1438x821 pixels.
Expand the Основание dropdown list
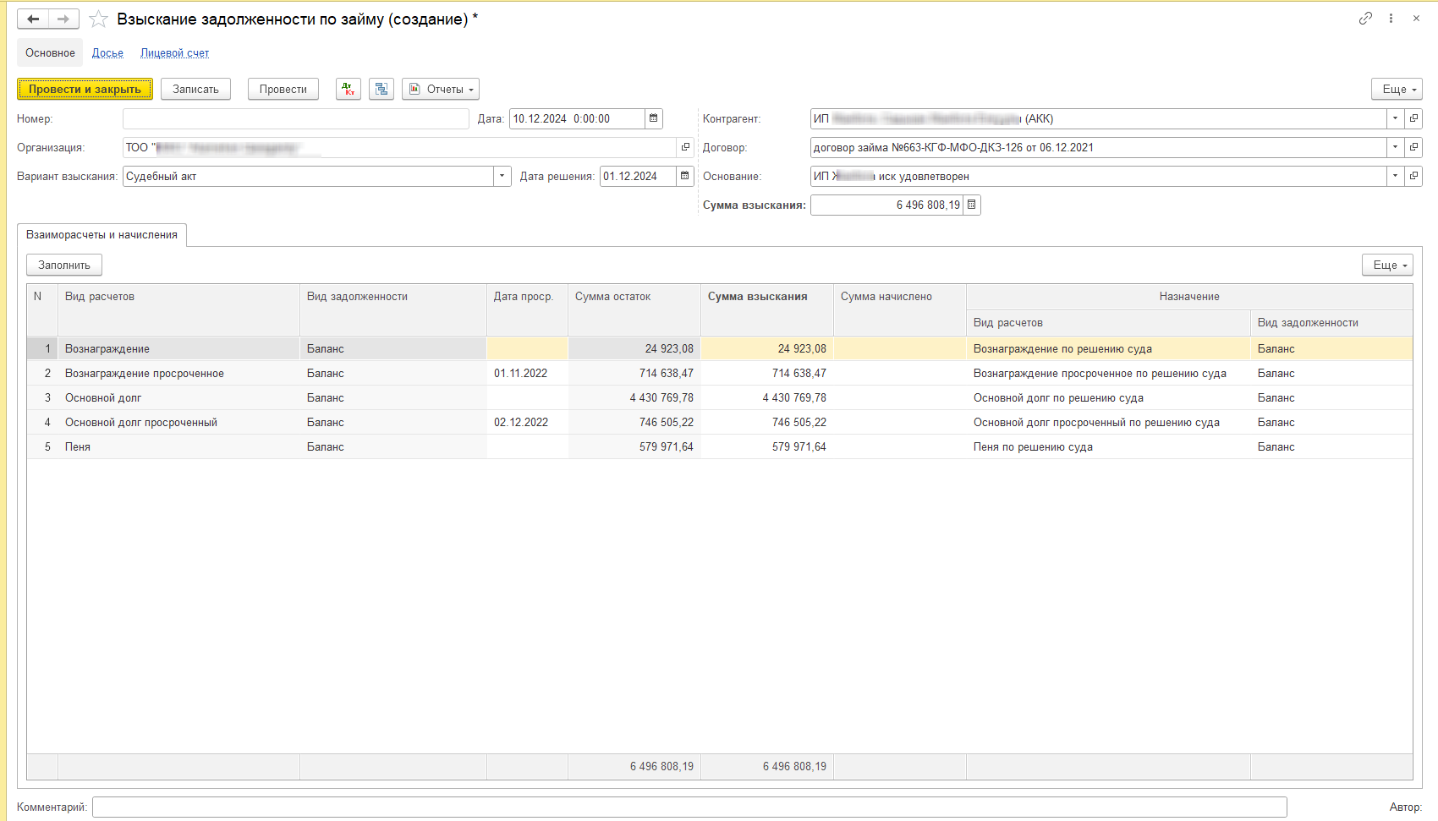(x=1396, y=176)
